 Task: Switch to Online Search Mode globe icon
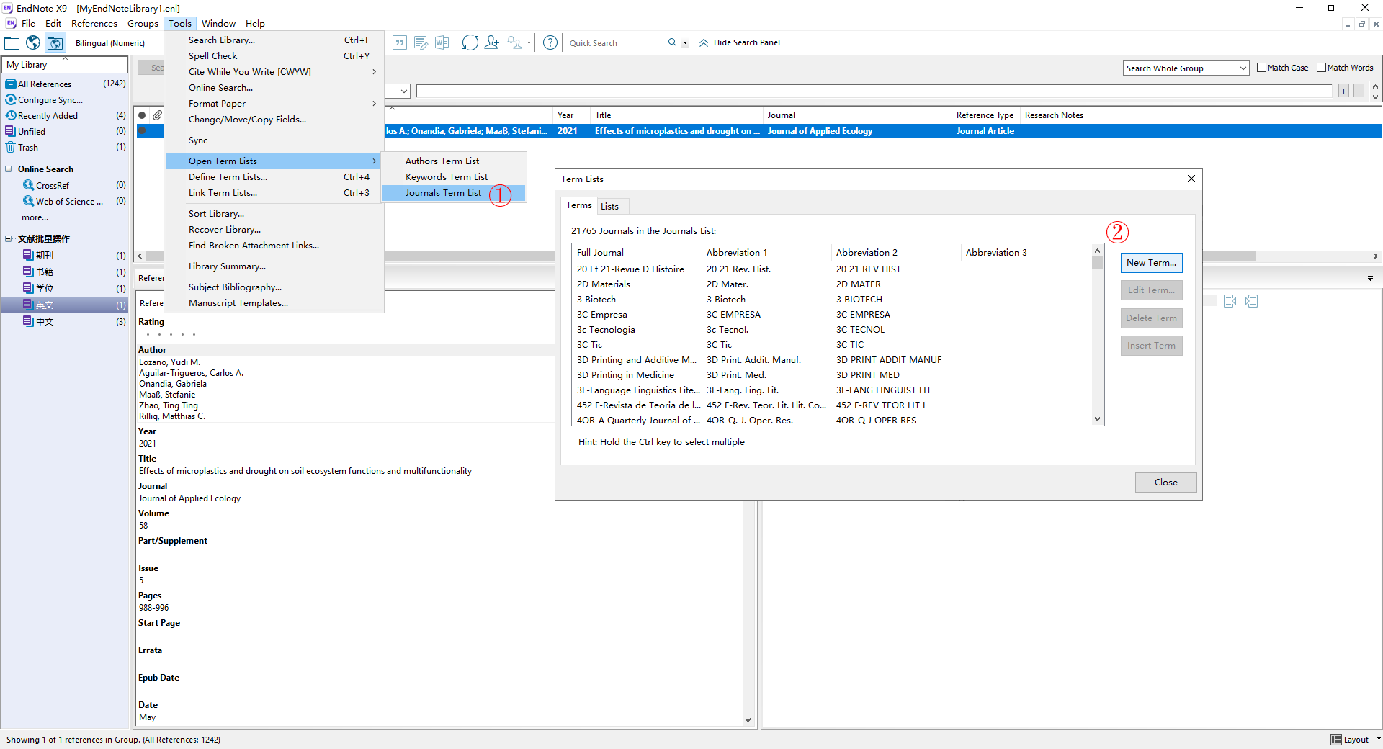[33, 43]
